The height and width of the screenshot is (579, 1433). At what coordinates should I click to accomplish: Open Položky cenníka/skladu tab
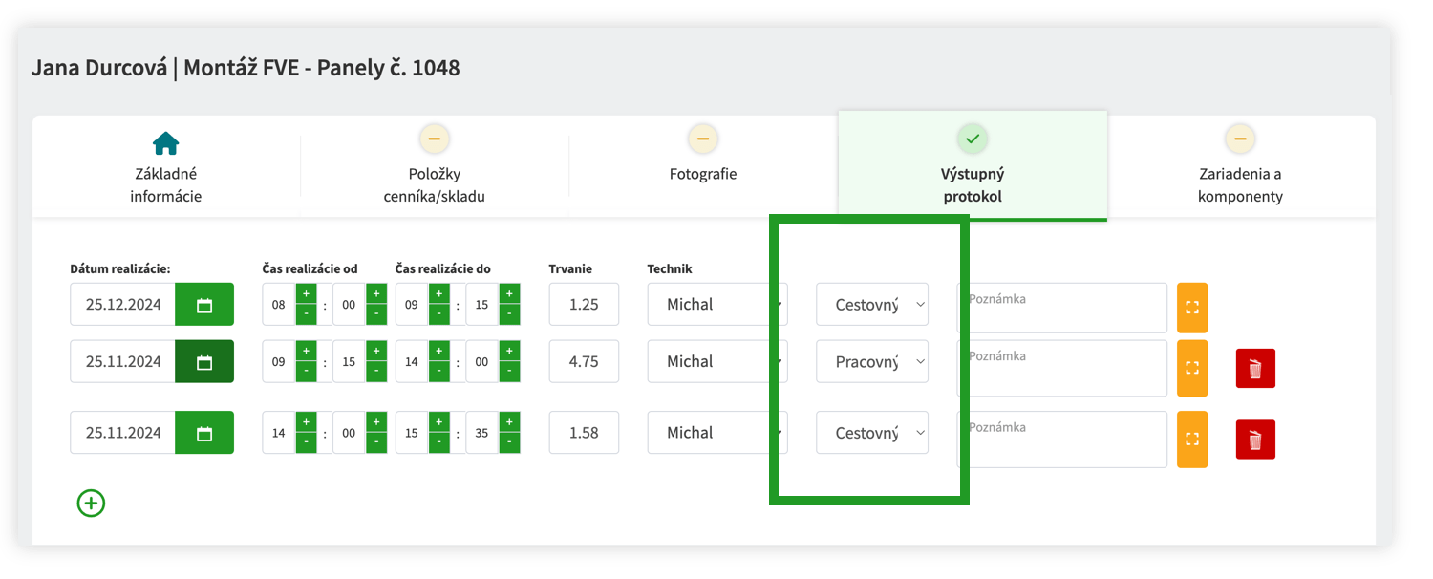[434, 168]
